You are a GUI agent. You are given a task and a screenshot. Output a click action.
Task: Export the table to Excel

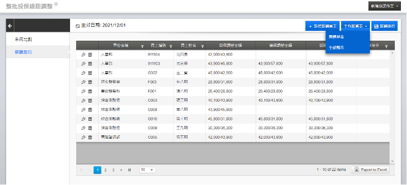pos(370,170)
